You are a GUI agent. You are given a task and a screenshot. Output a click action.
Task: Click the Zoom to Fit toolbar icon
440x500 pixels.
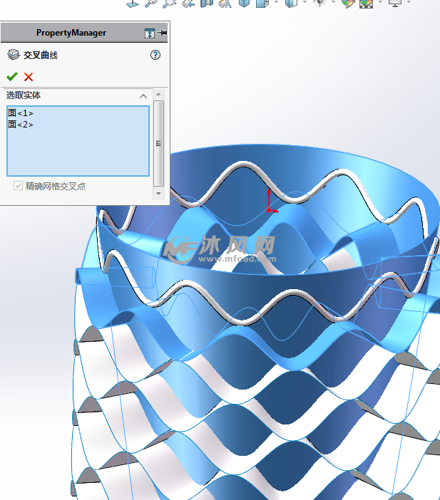tap(150, 3)
